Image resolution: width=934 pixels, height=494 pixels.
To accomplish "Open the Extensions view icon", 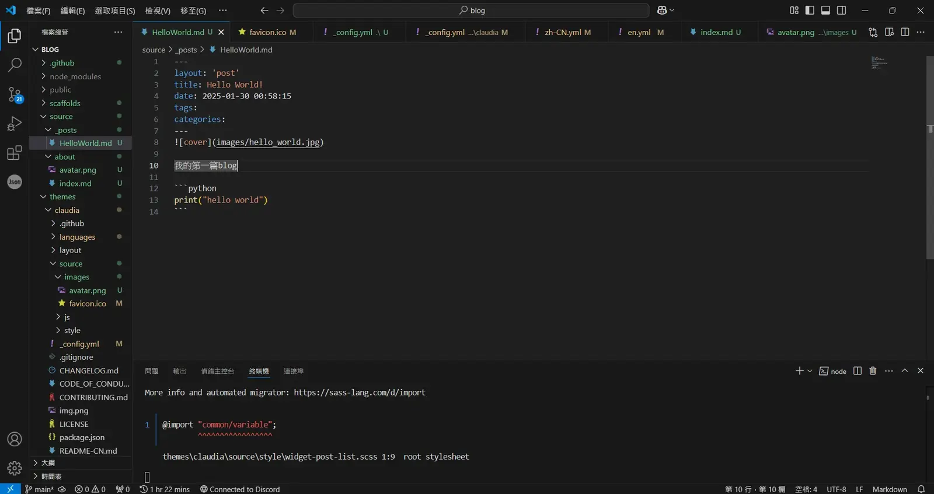I will tap(15, 153).
